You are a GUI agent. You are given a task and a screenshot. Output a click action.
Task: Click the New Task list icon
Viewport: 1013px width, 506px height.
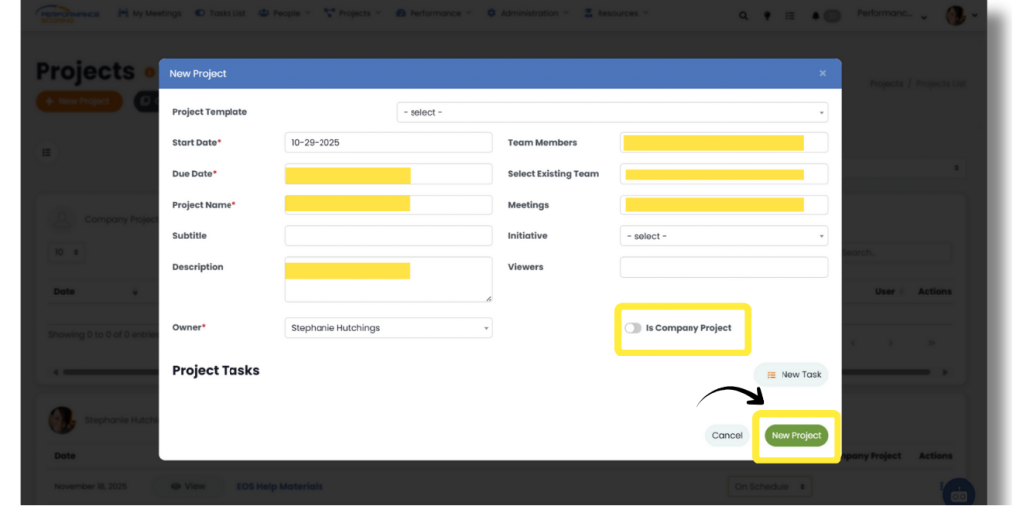point(772,375)
